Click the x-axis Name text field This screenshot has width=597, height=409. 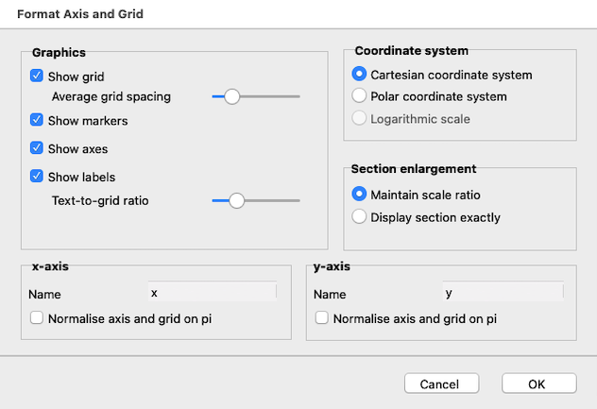click(x=212, y=294)
